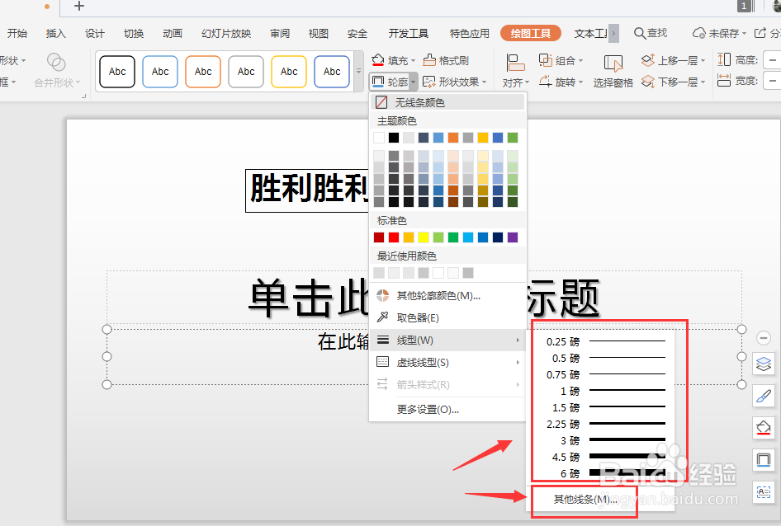Click Send Backward (下移一层) icon
781x526 pixels.
click(x=647, y=81)
